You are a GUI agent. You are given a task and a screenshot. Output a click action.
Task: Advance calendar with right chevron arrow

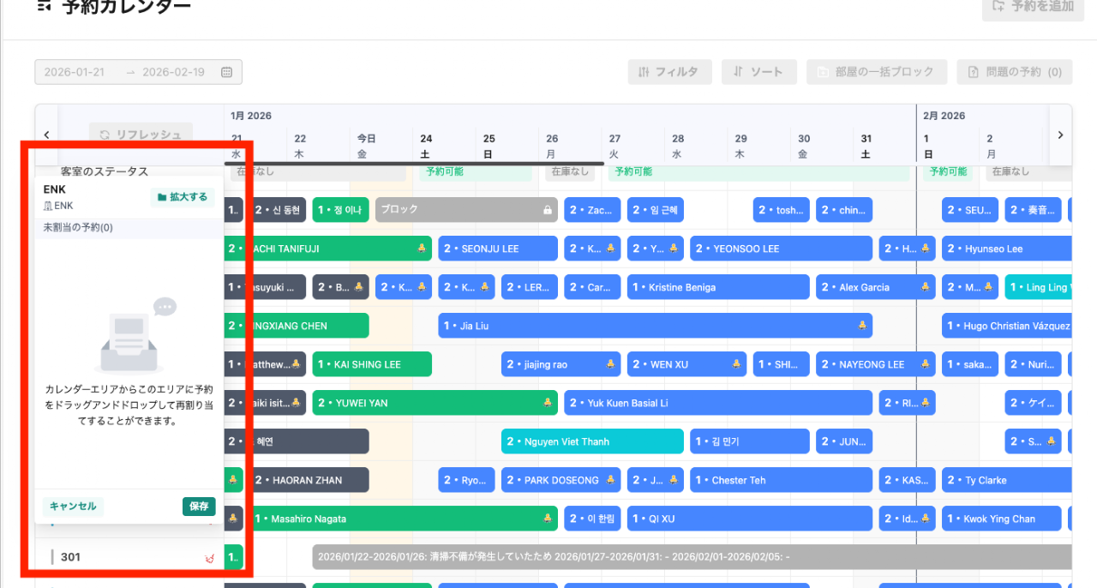[x=1060, y=135]
